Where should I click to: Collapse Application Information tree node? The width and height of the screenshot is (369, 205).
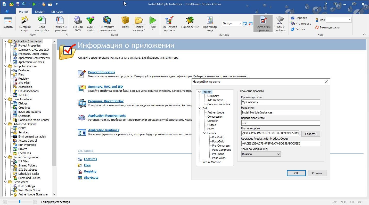point(5,41)
